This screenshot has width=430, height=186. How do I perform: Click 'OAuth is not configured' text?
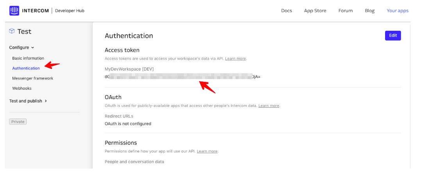click(x=128, y=124)
